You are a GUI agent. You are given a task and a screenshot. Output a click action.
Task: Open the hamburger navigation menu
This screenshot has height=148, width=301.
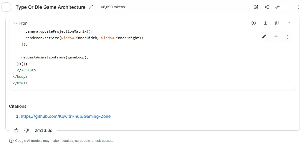(x=6, y=7)
